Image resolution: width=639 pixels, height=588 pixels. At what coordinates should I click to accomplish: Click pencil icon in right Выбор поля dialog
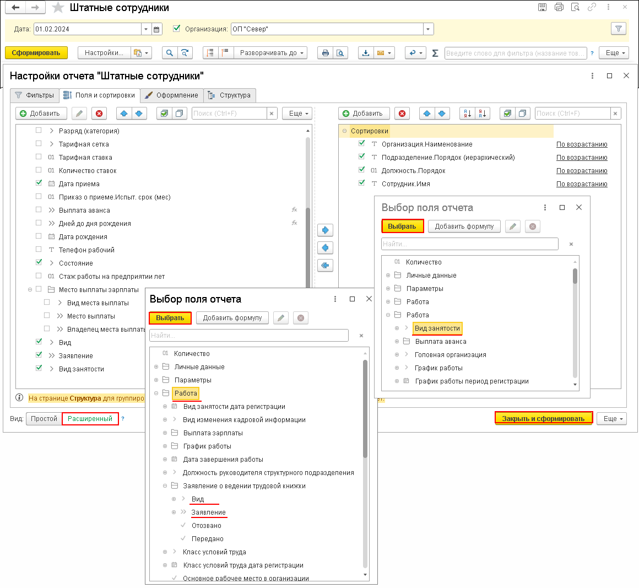pyautogui.click(x=513, y=226)
